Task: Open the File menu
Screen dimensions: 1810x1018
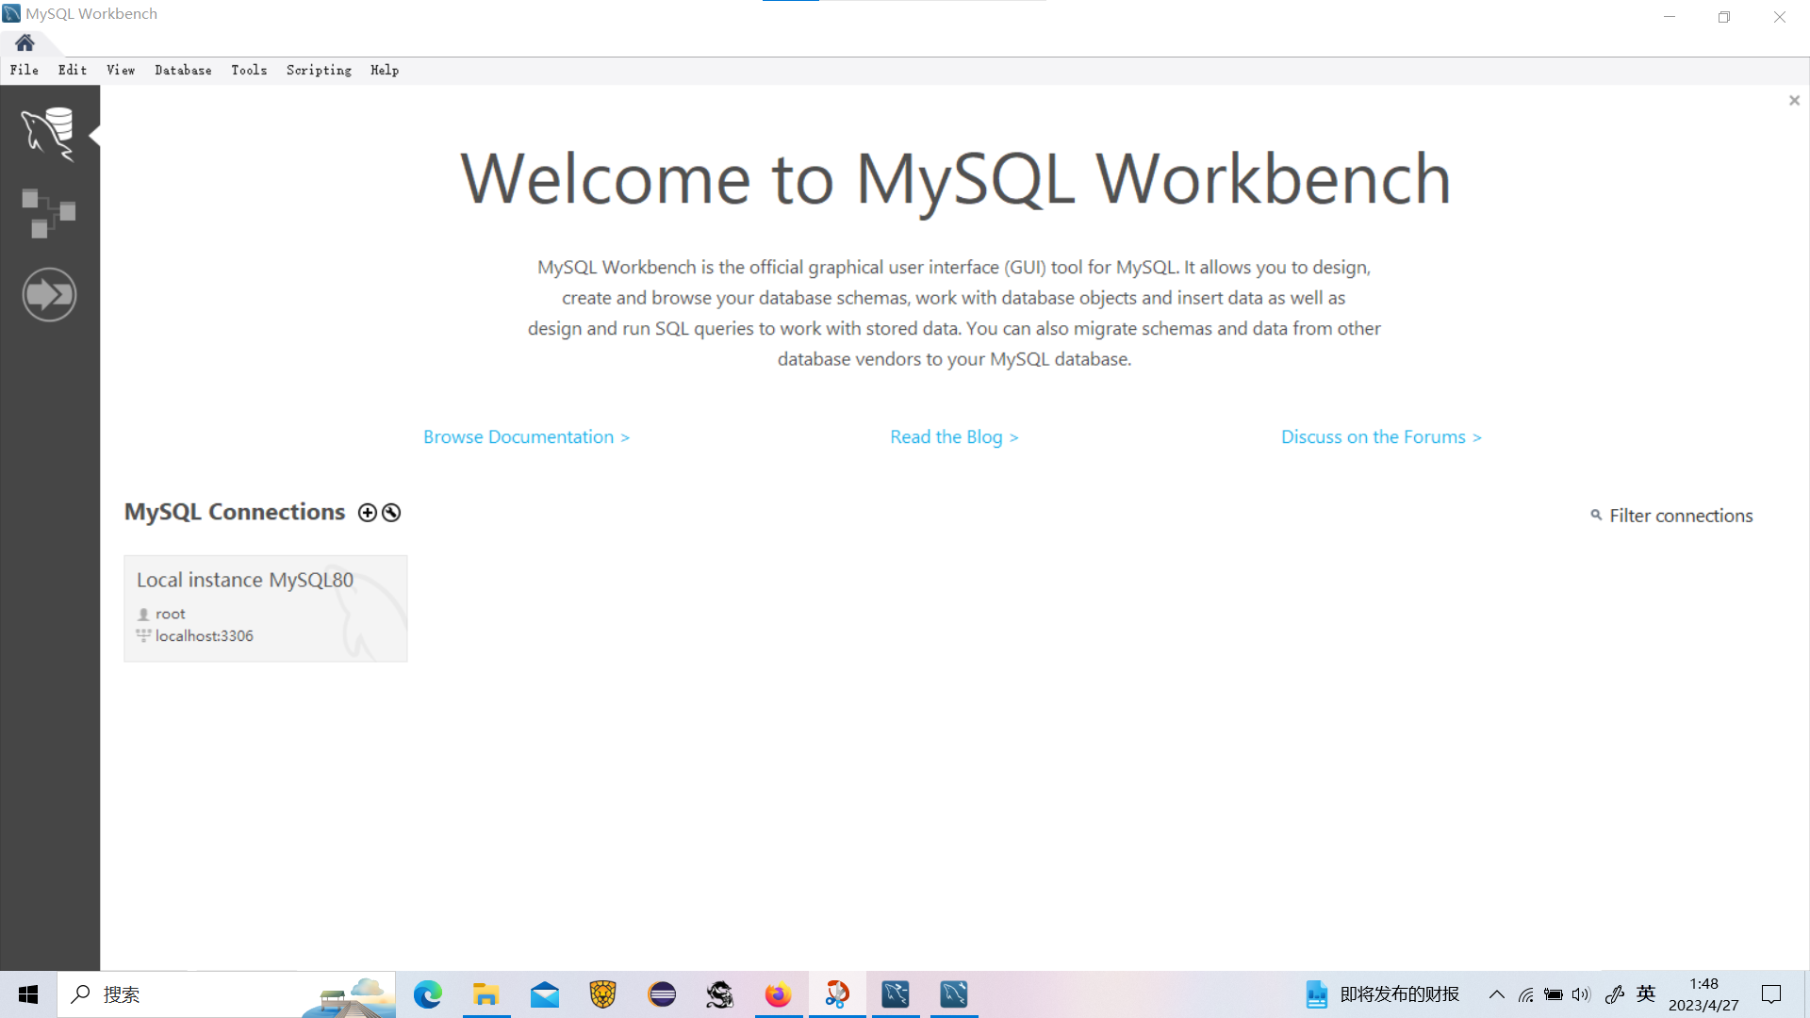Action: coord(25,70)
